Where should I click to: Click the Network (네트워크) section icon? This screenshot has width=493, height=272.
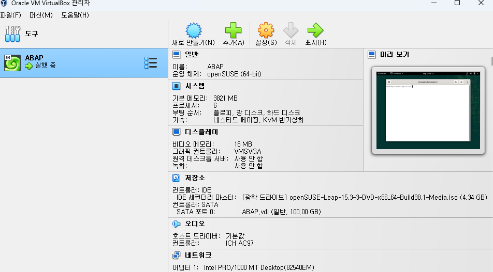coord(177,255)
